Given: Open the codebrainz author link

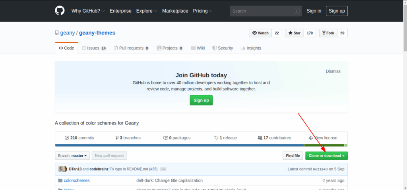Looking at the screenshot, I should point(99,169).
